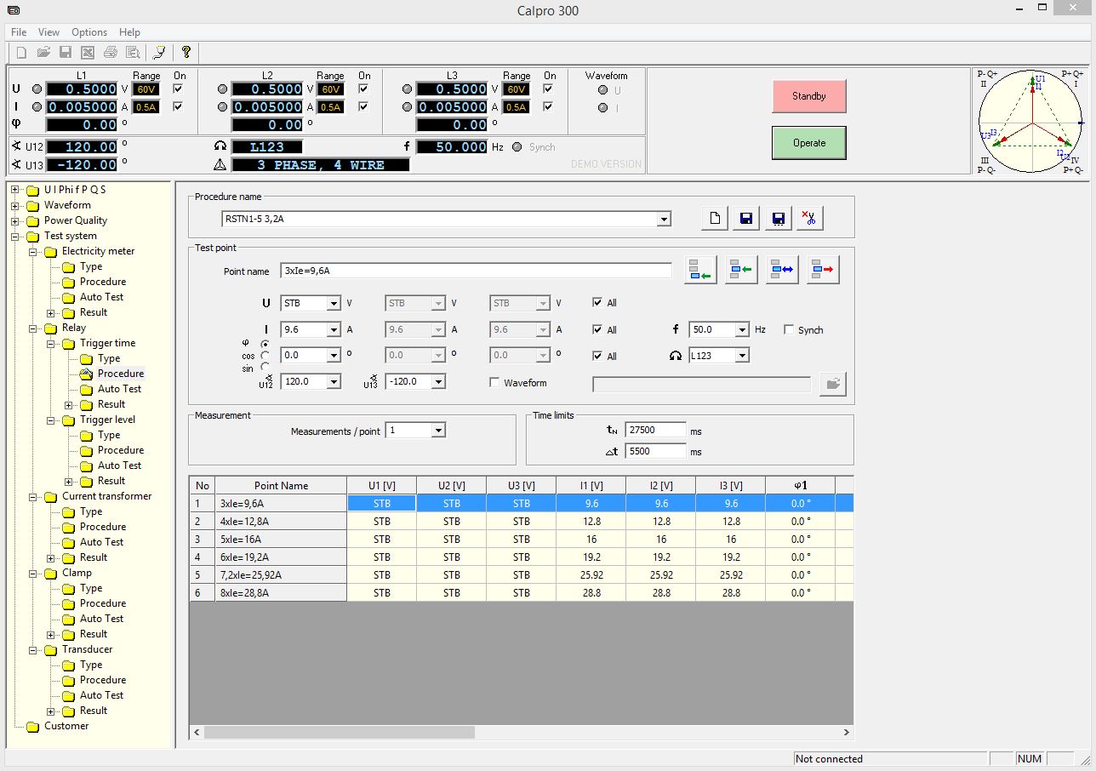1096x771 pixels.
Task: Click the horizontal scrollbar thumb under table
Action: [x=339, y=732]
